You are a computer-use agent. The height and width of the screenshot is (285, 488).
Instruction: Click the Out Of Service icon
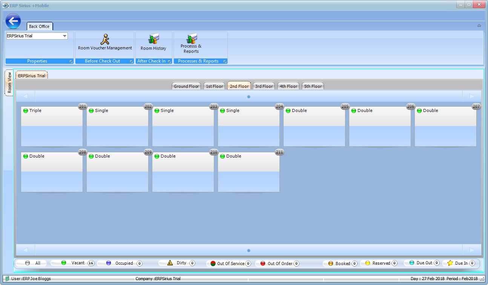tap(213, 264)
